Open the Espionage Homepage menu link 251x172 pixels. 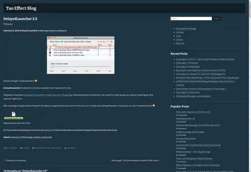pyautogui.click(x=186, y=28)
